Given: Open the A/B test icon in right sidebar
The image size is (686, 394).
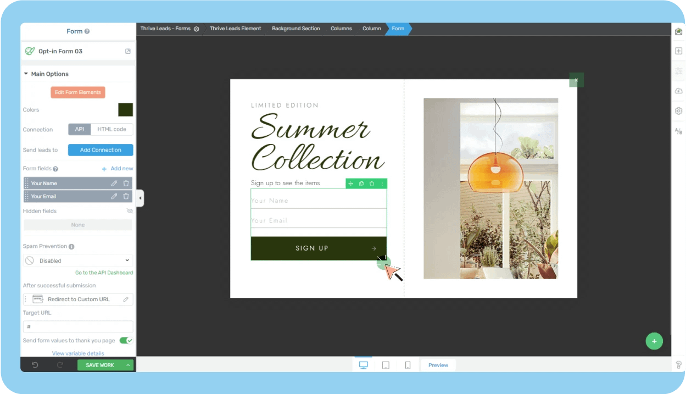Looking at the screenshot, I should (x=678, y=131).
